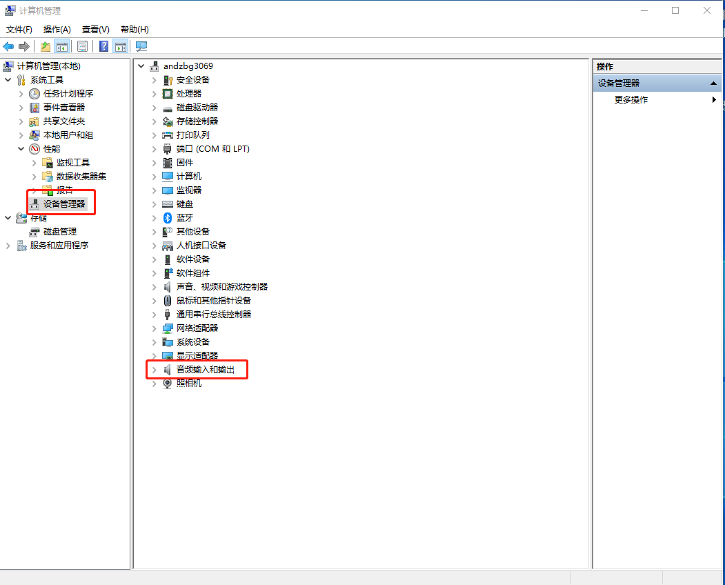The height and width of the screenshot is (585, 725).
Task: Open the 查看(V) menu
Action: [x=95, y=30]
